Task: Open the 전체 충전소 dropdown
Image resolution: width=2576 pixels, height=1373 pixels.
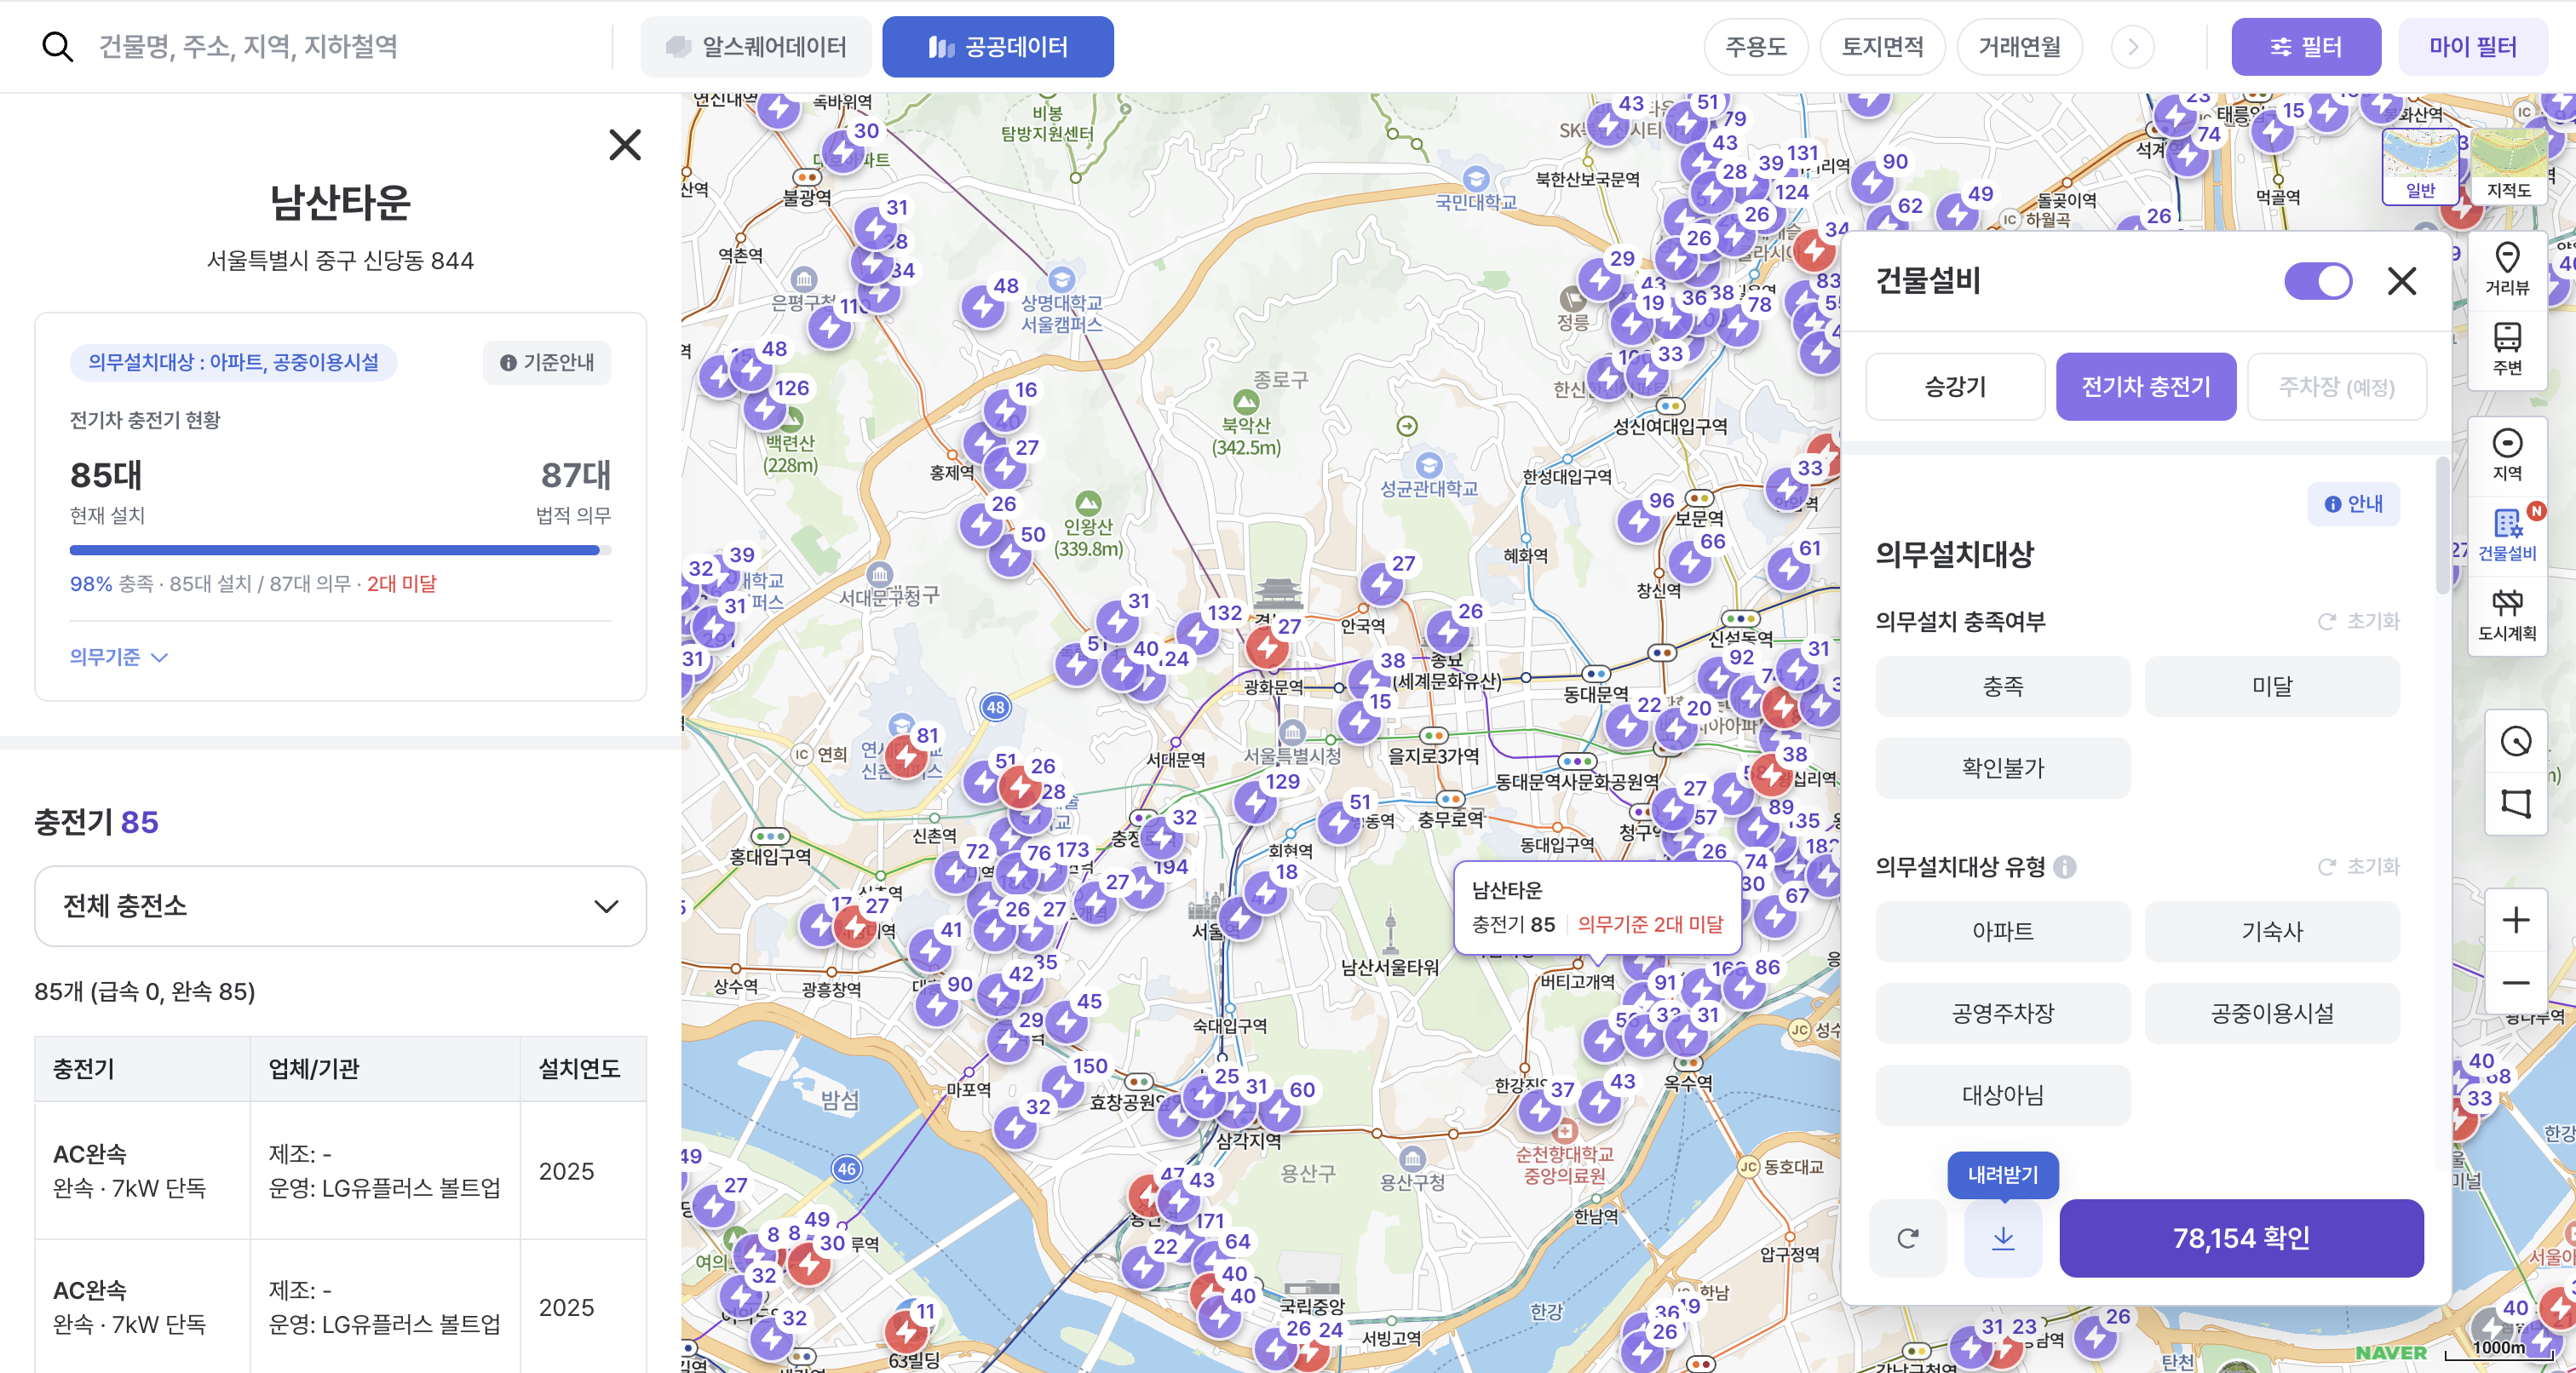Action: [x=340, y=906]
